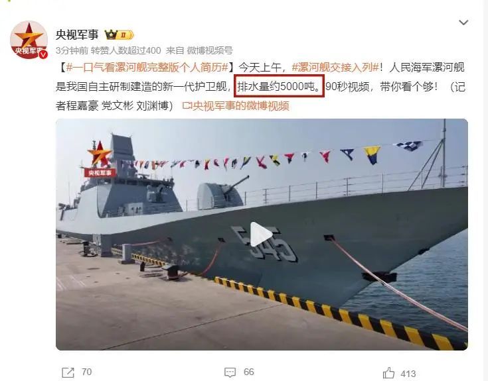Click the like count 413
This screenshot has width=488, height=381.
(408, 374)
